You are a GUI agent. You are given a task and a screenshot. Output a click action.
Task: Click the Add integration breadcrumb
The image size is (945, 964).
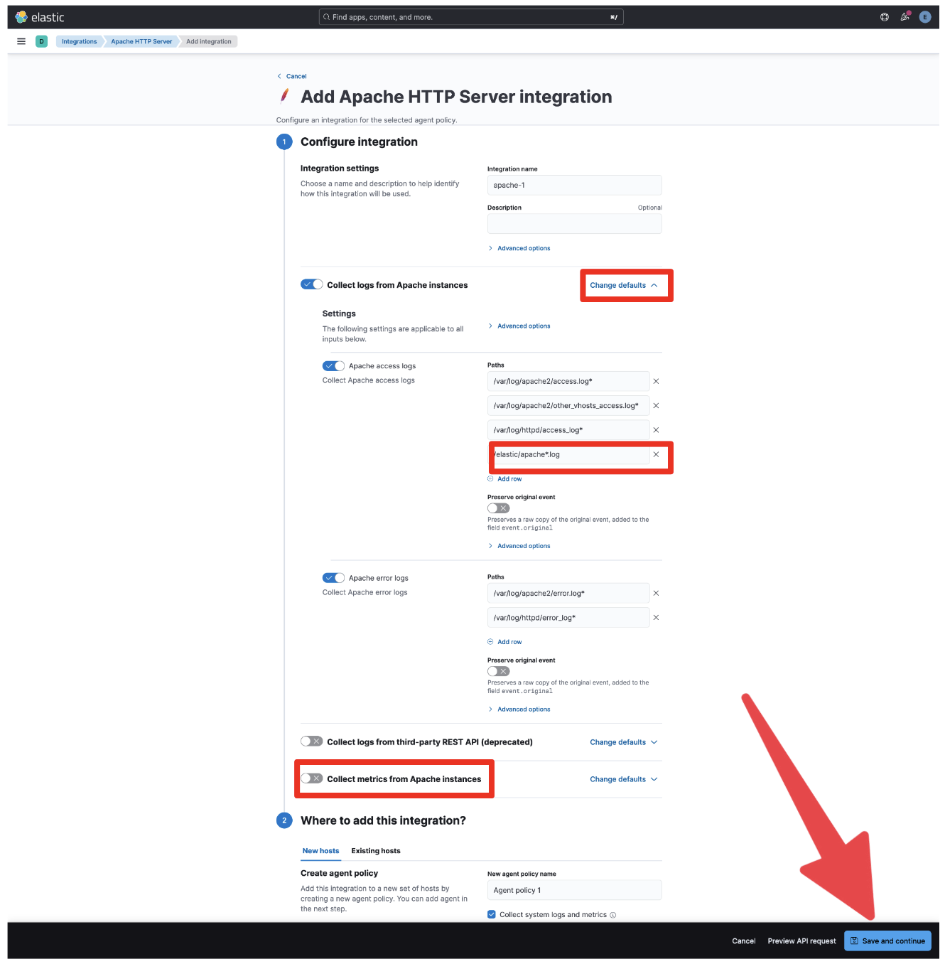coord(209,41)
